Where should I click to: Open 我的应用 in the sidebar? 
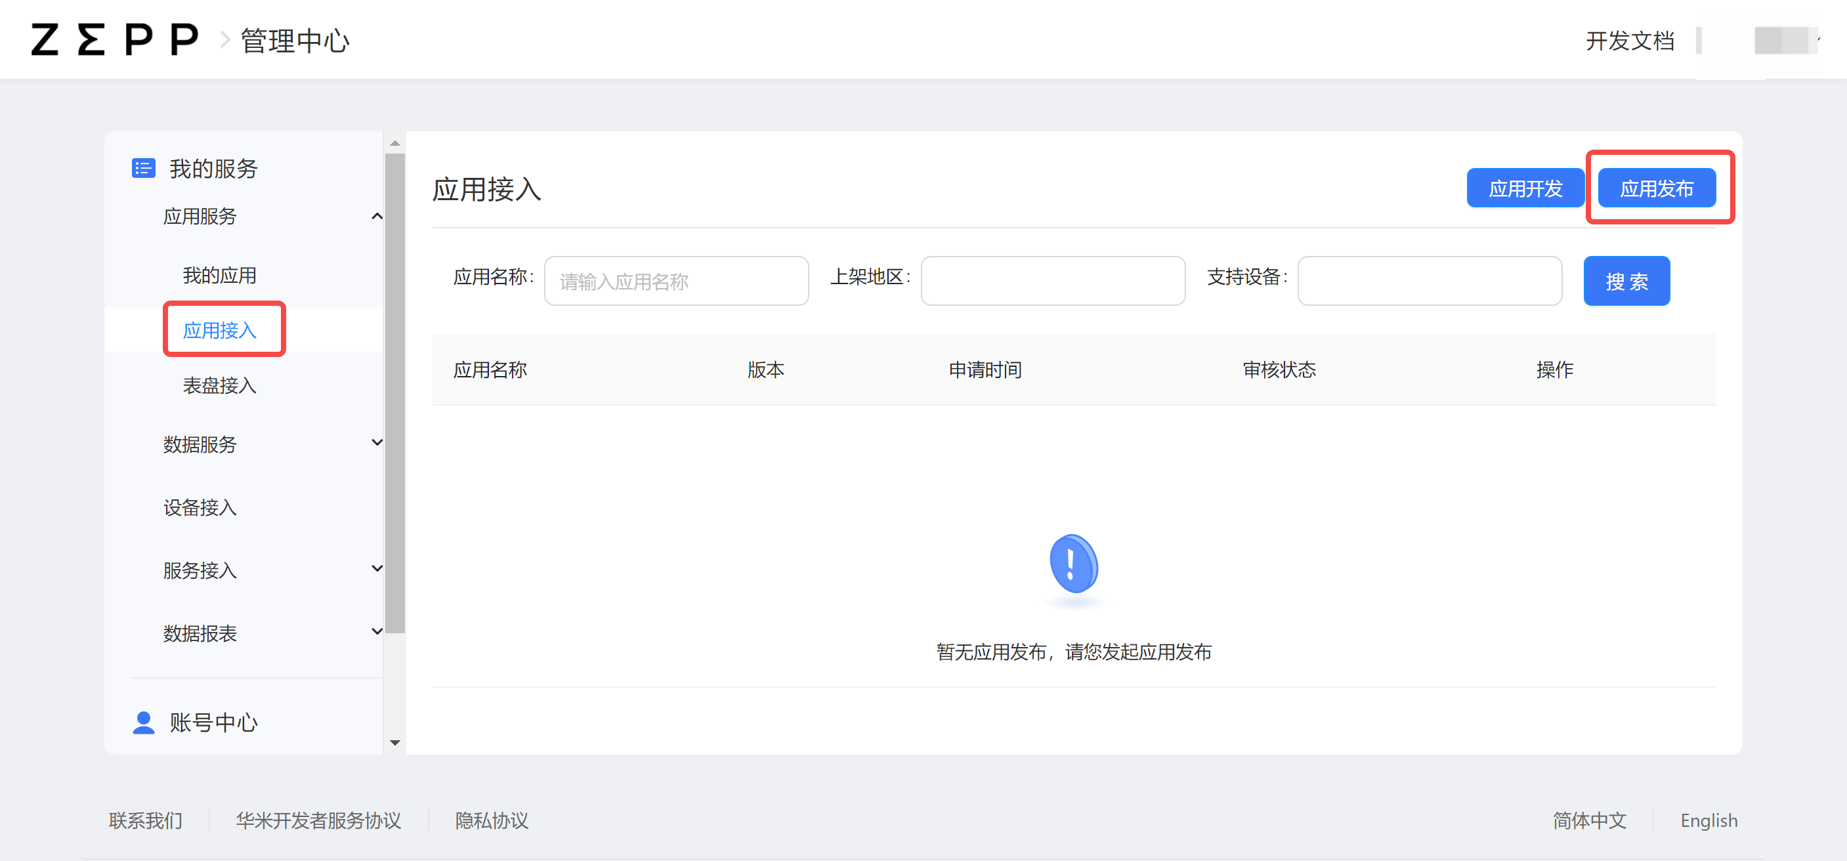point(219,275)
